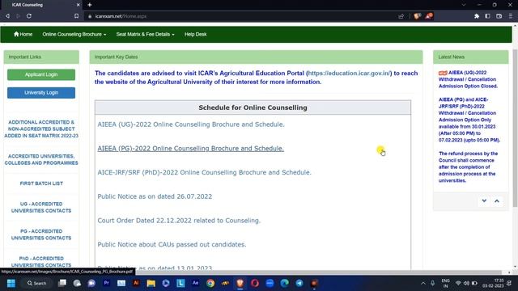The image size is (518, 291).
Task: Open AIEEA (PG) and AICE-JRF/SRF Withdrawal news item
Action: 469,120
